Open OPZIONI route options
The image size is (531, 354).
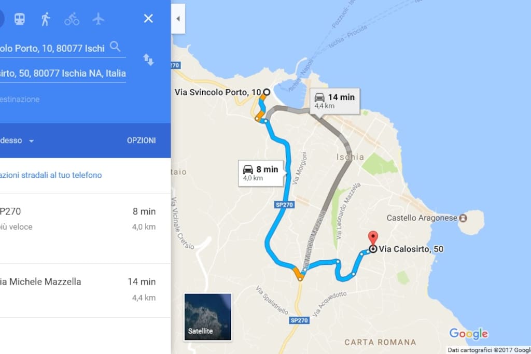[x=141, y=140]
